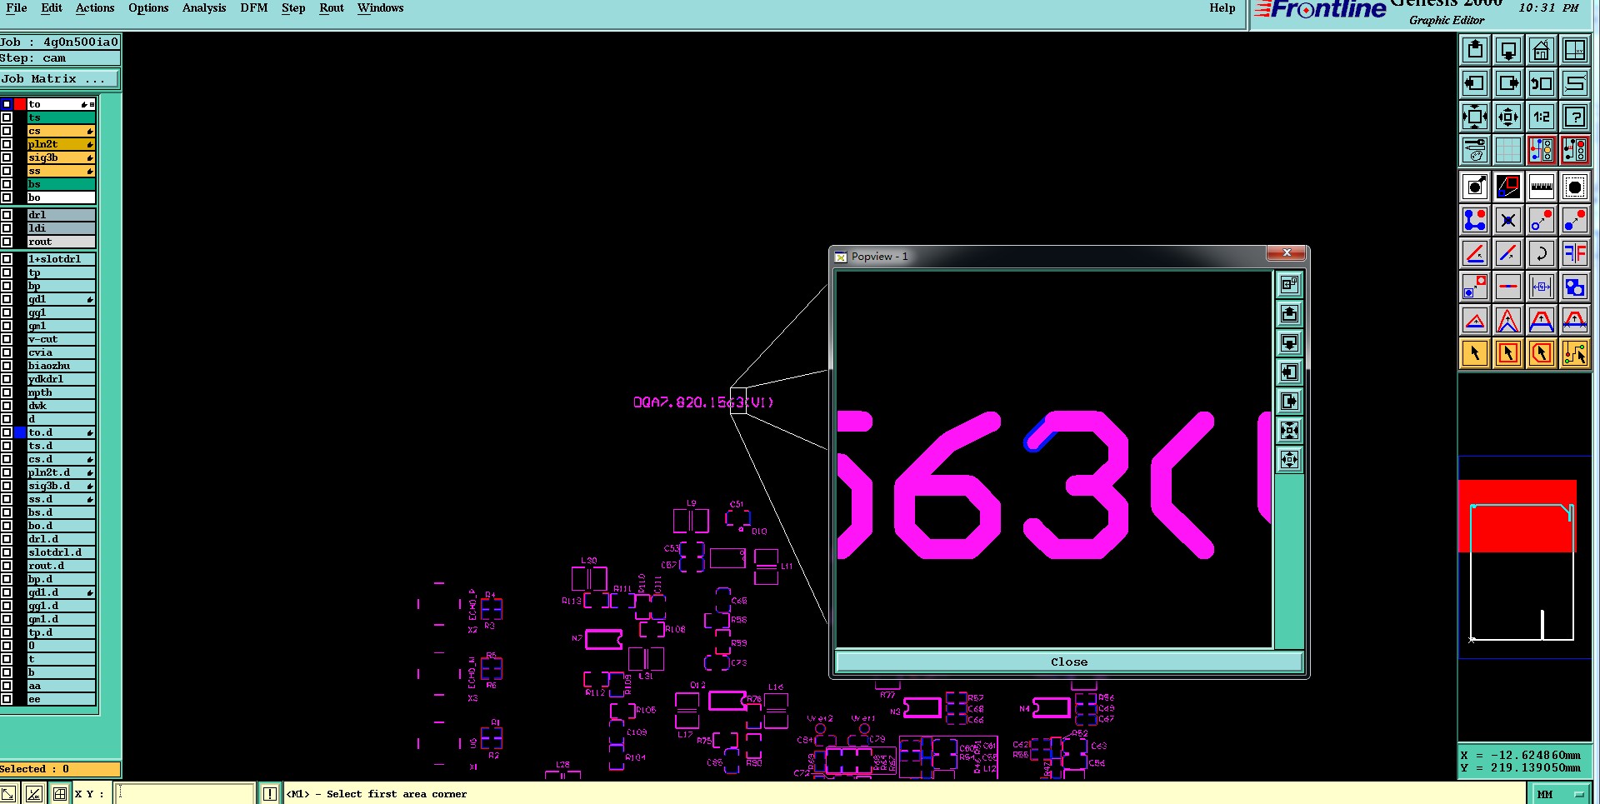
Task: Click the grid snap icon beside XY field
Action: (60, 794)
